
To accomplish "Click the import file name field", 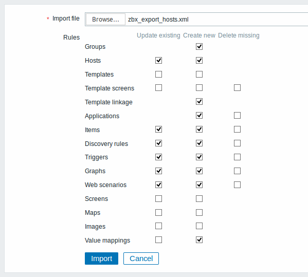I will tap(196, 19).
